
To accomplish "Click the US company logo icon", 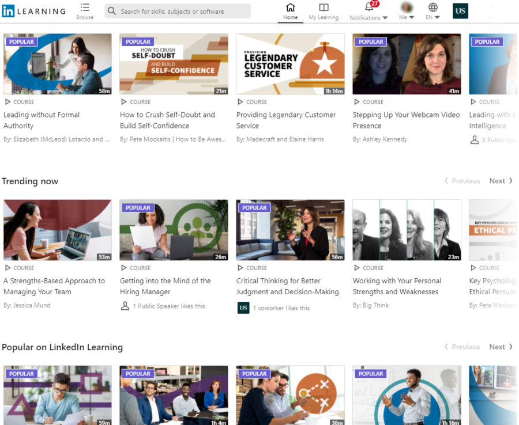I will click(460, 10).
